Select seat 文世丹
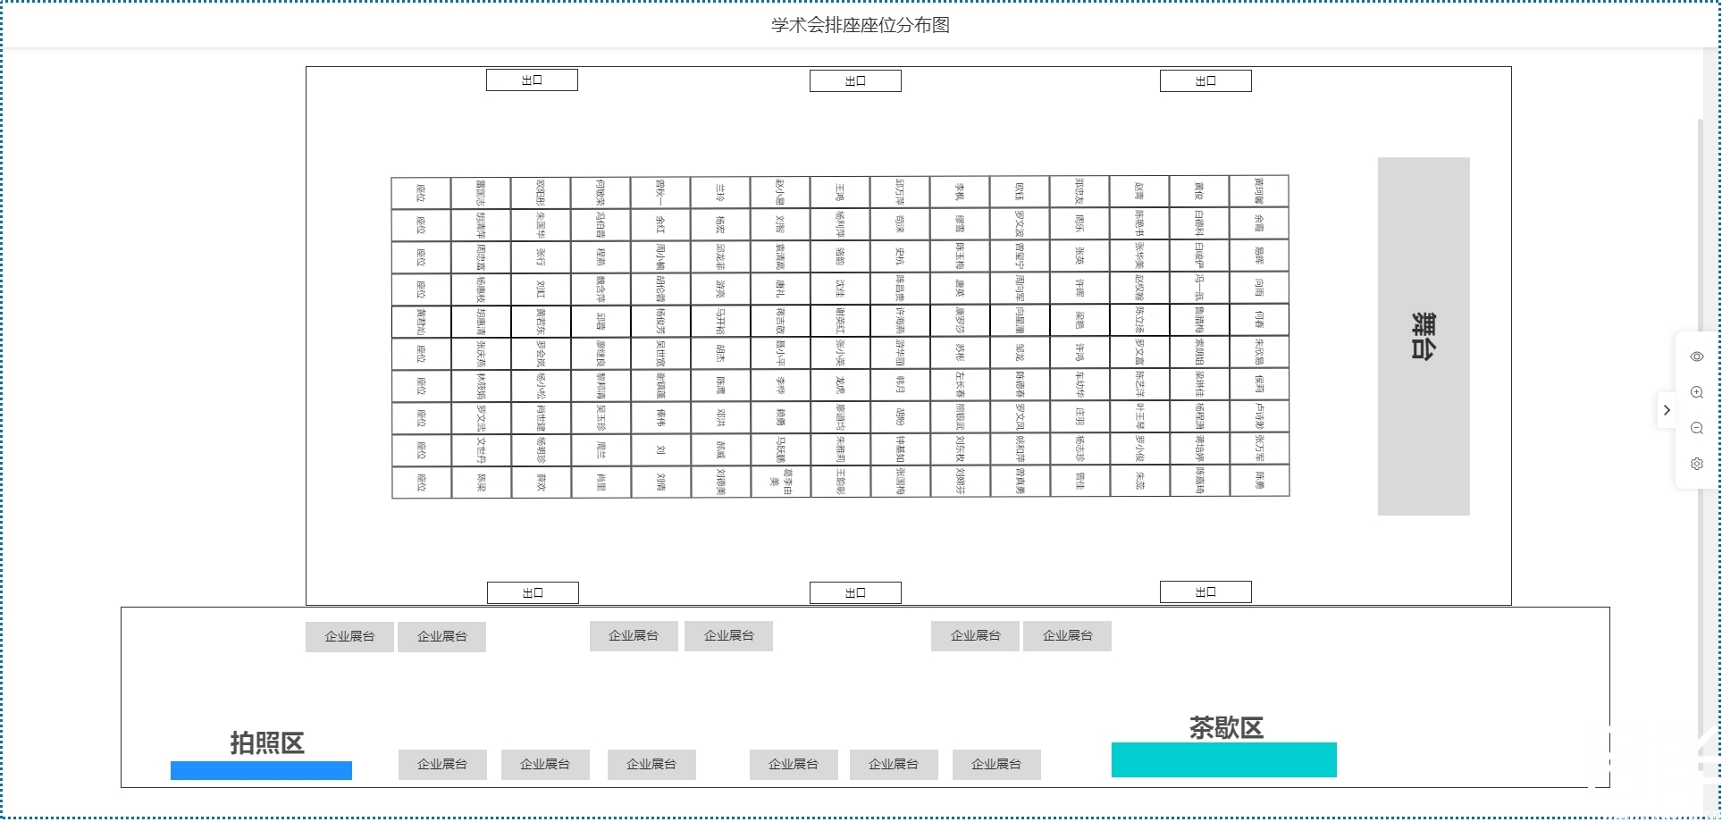 481,449
